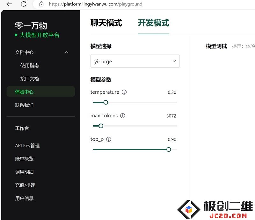Click the 大模型开放平台 subtitle
The width and height of the screenshot is (255, 220).
(40, 35)
